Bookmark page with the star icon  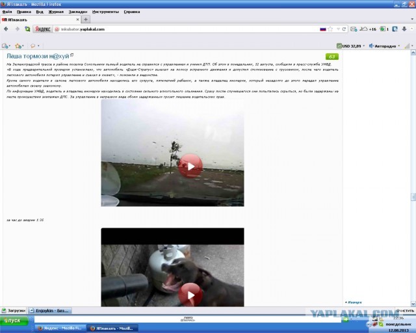(330, 29)
